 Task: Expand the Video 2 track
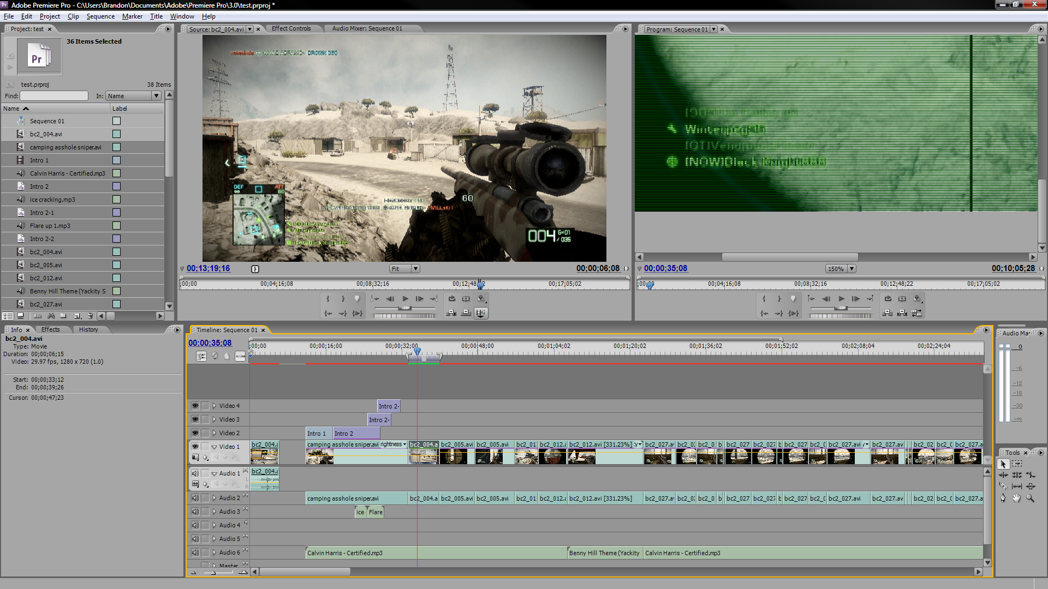tap(215, 433)
